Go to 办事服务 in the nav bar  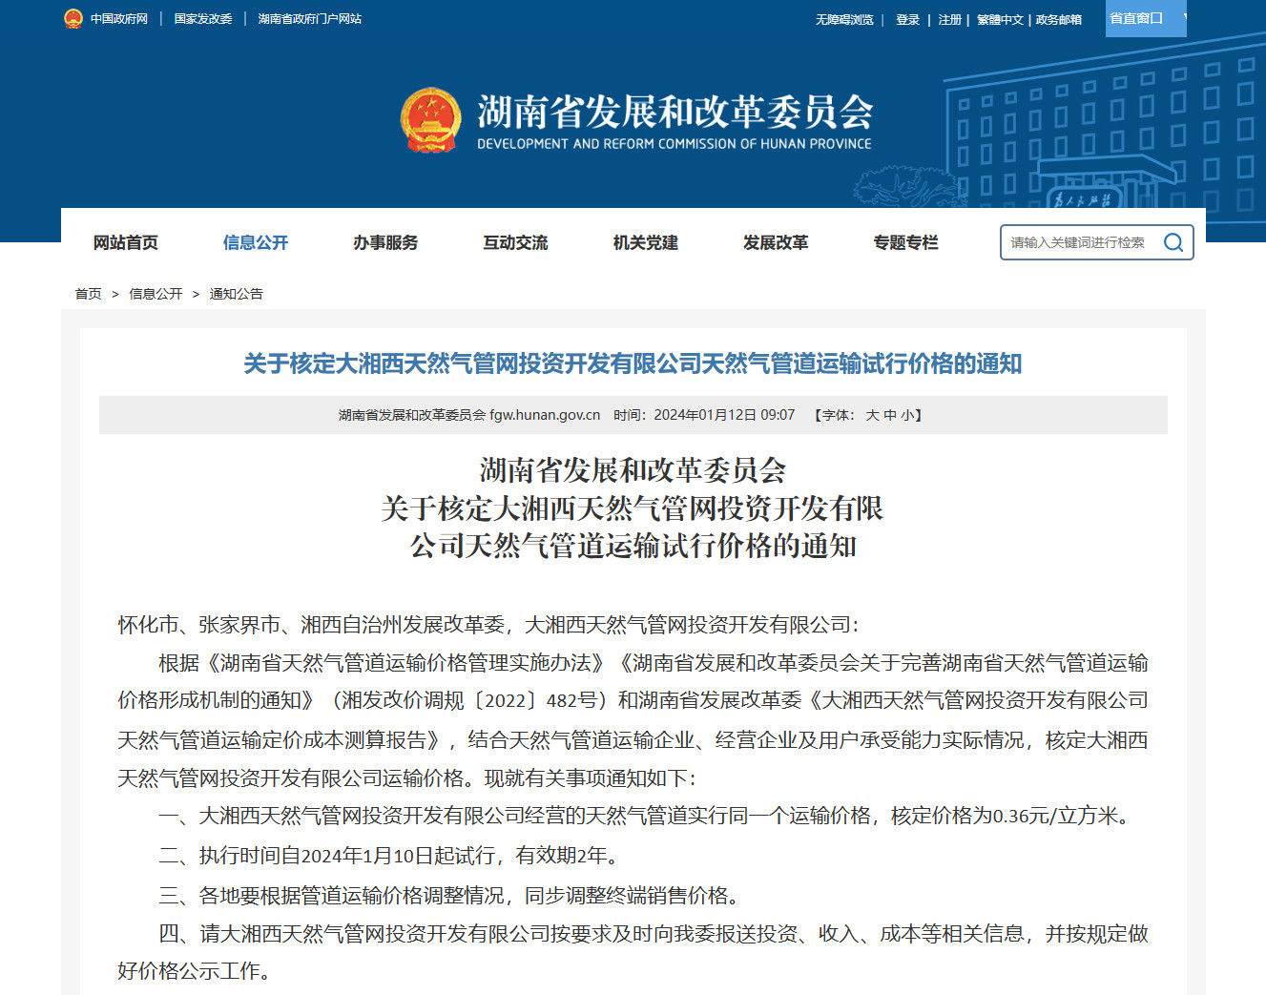[x=385, y=242]
